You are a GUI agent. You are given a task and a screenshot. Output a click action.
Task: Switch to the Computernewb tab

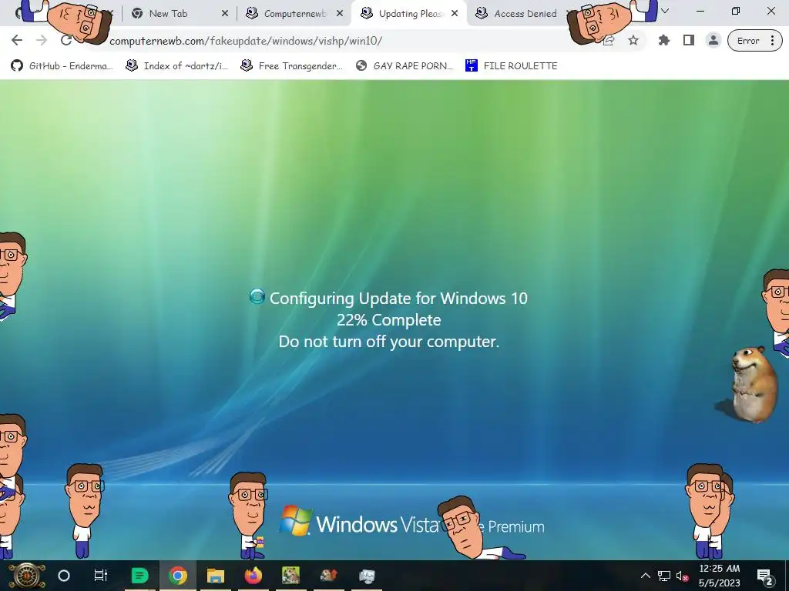pos(295,14)
